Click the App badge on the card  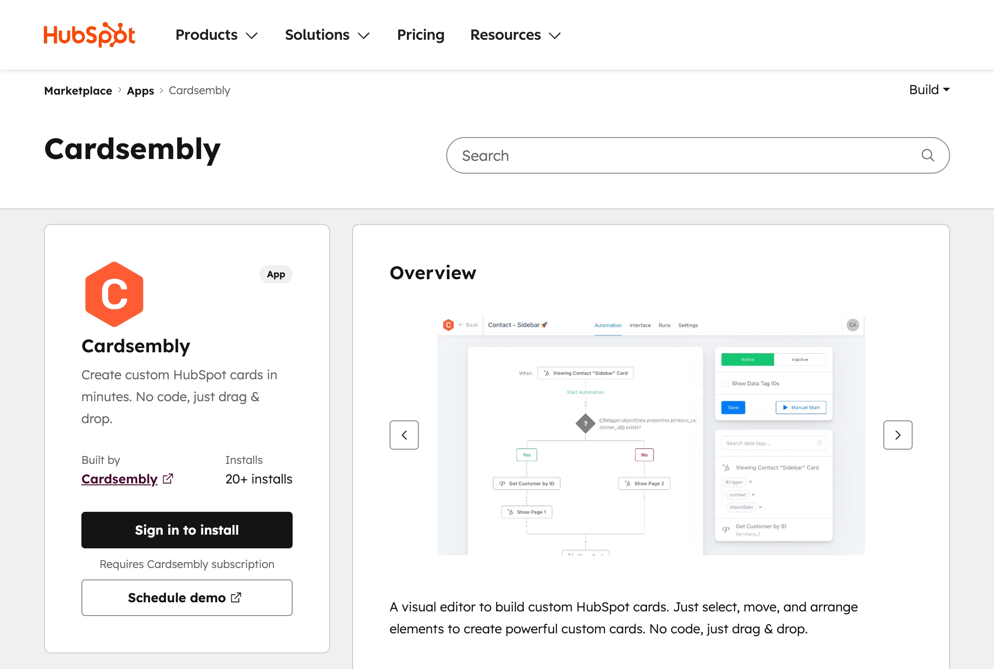tap(276, 274)
